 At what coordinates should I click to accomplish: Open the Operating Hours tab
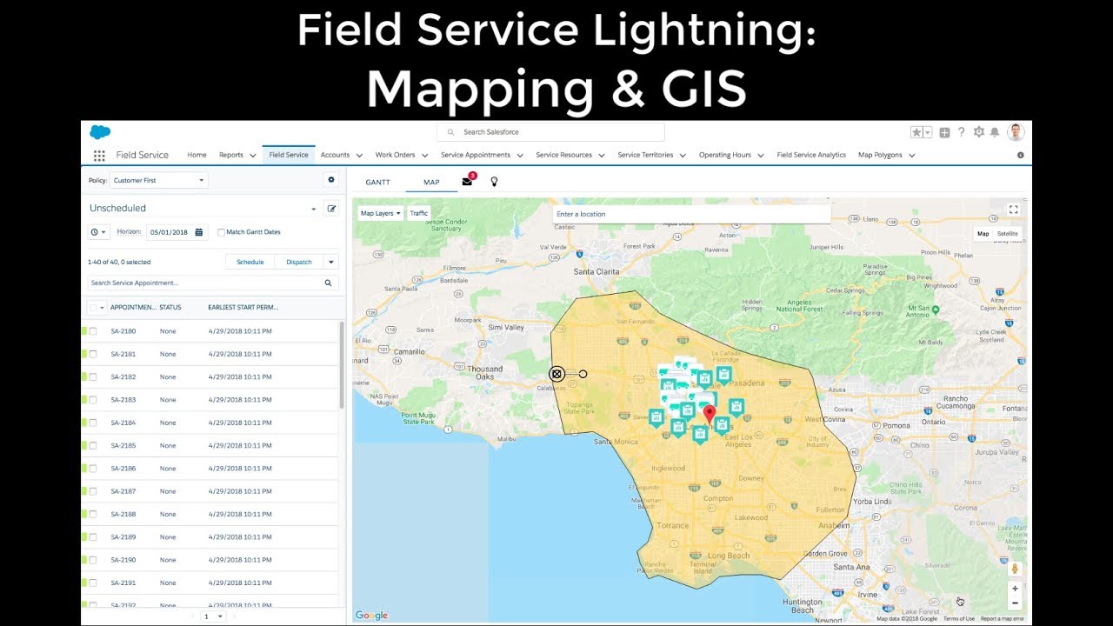tap(725, 155)
